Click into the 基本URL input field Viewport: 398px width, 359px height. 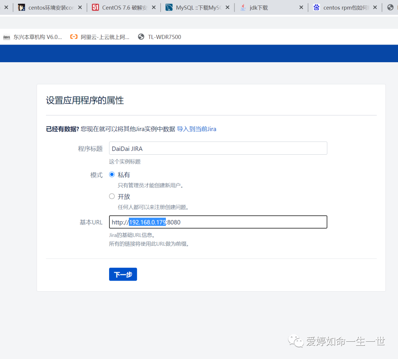tap(218, 222)
